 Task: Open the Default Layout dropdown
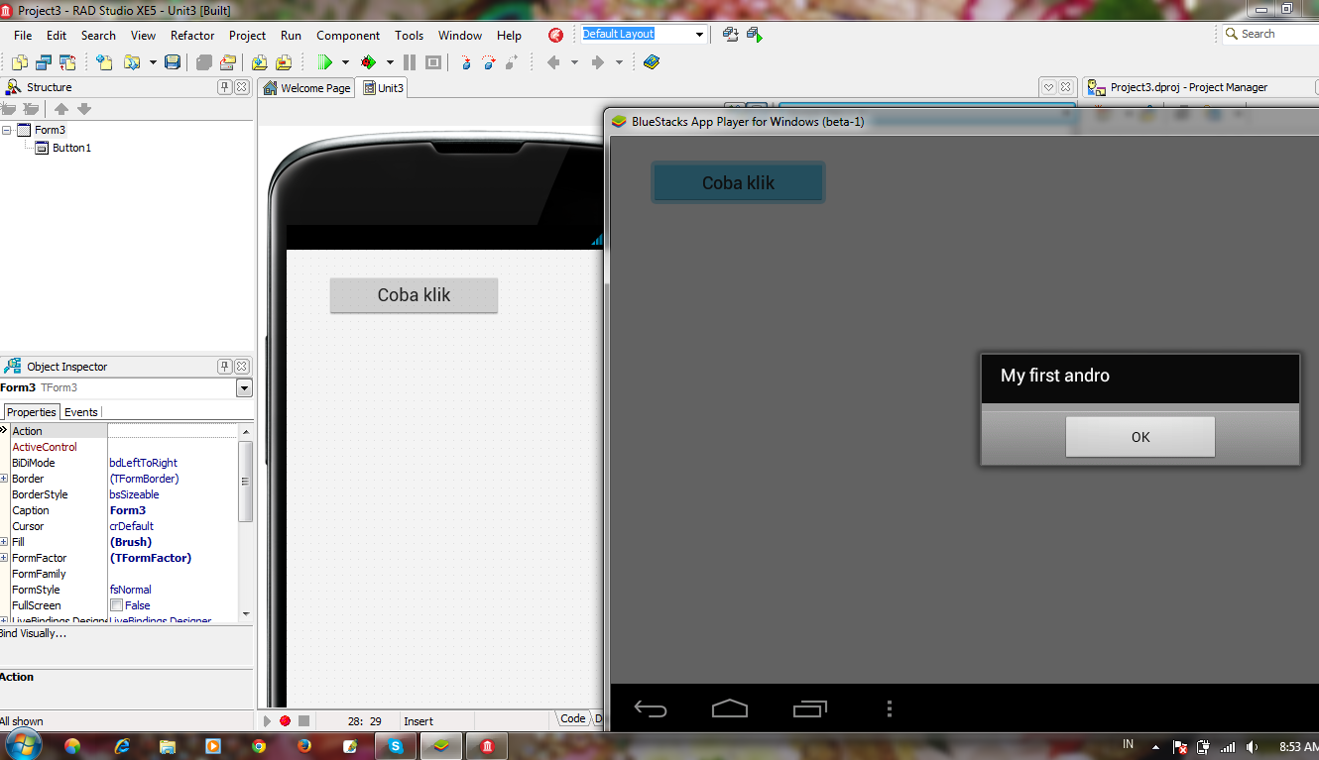point(700,34)
